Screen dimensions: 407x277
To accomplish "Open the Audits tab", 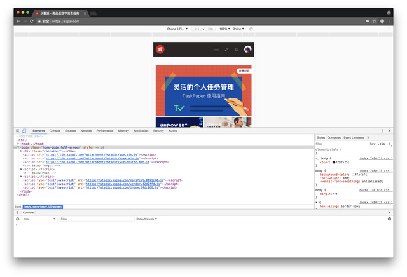I will [x=172, y=131].
